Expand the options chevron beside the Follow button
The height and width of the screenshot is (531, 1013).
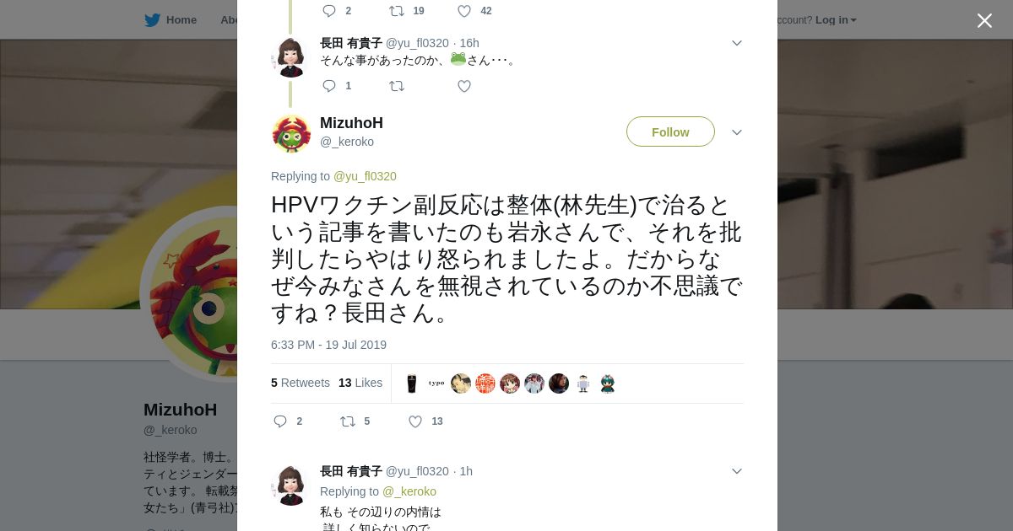737,132
